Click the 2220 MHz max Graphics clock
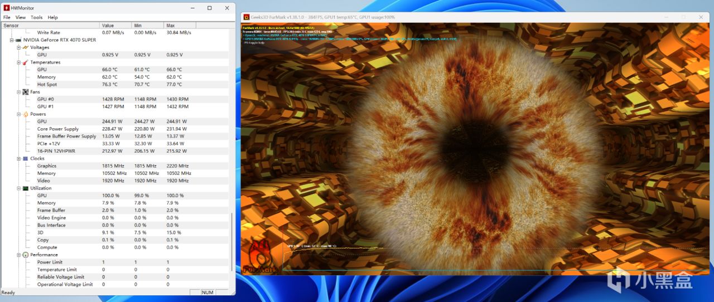The width and height of the screenshot is (714, 302). click(x=177, y=166)
